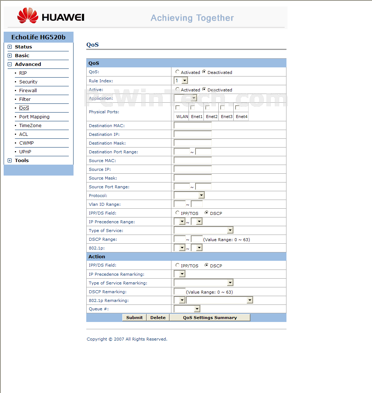This screenshot has height=393, width=372.
Task: Click the Source Mask input field
Action: [x=193, y=178]
